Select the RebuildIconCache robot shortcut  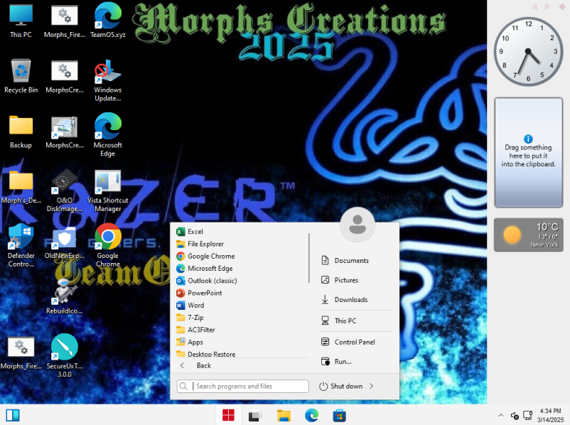(65, 297)
